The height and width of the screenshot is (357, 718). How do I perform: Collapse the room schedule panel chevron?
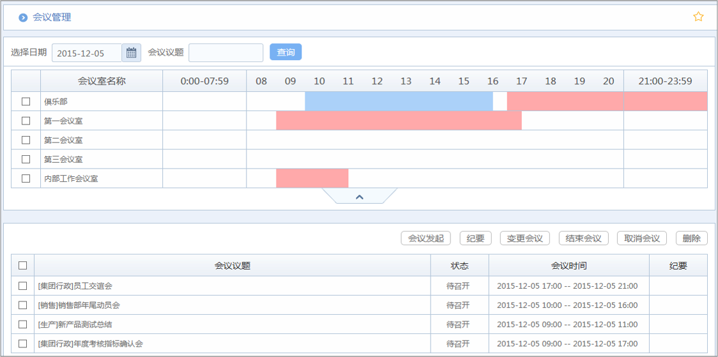click(x=359, y=197)
